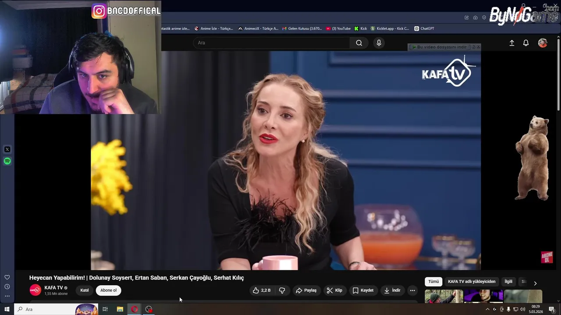561x315 pixels.
Task: Open the ChatGPT bookmark
Action: [x=424, y=28]
